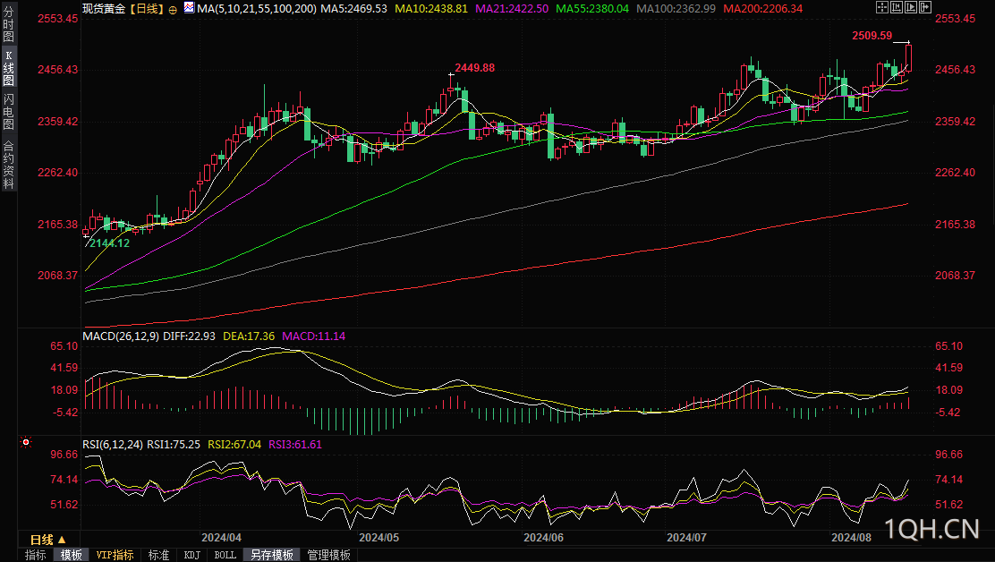Screen dimensions: 995x562
Task: Click the MA(5,10,21,55,100,200) parameter label
Action: coord(257,9)
